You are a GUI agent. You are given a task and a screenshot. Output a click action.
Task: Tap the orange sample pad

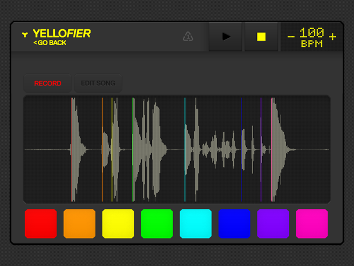tap(79, 224)
